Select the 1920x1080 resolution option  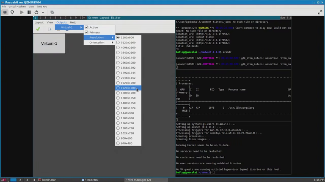(128, 88)
